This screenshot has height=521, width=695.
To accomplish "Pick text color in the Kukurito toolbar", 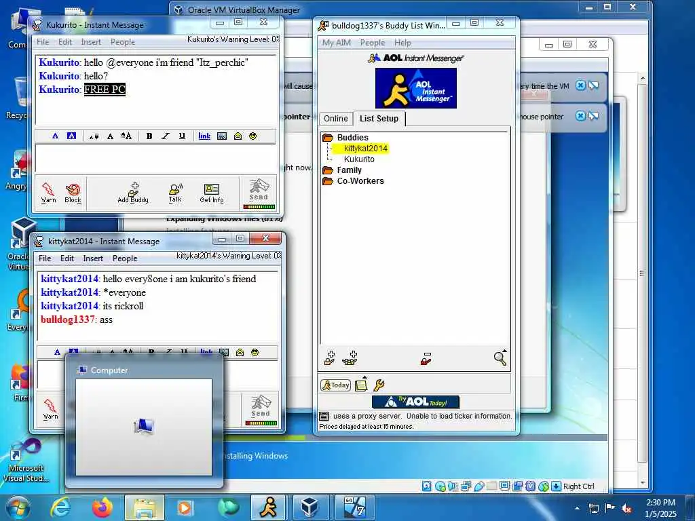I will click(55, 136).
